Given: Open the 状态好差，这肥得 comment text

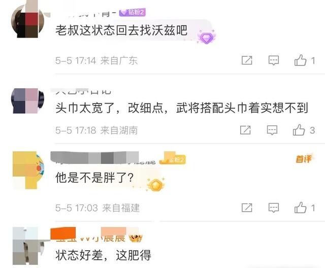Looking at the screenshot, I should pyautogui.click(x=103, y=255).
